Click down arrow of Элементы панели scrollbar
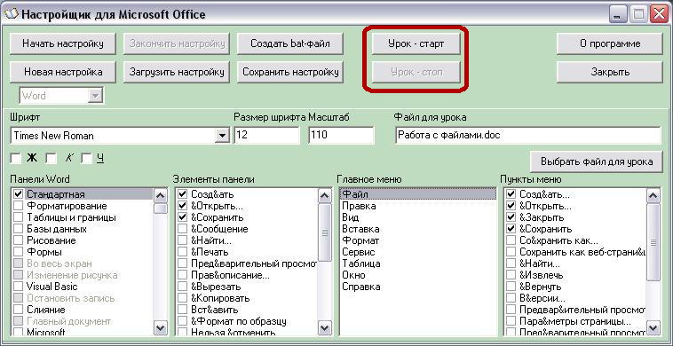Viewport: 673px width, 346px height. [x=325, y=328]
